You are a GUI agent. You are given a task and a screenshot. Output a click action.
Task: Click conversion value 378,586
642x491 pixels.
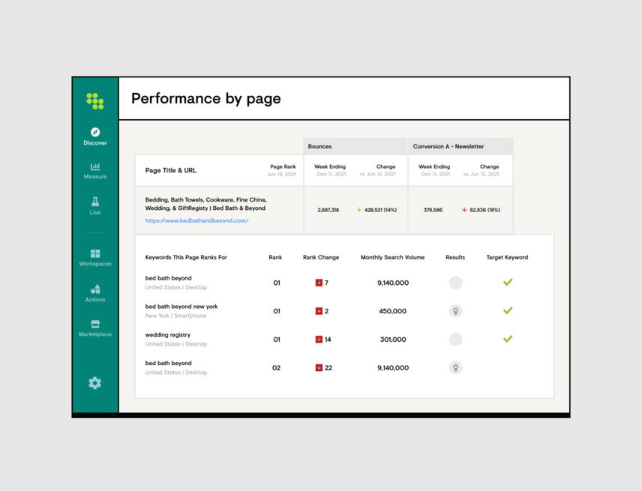[x=433, y=210]
